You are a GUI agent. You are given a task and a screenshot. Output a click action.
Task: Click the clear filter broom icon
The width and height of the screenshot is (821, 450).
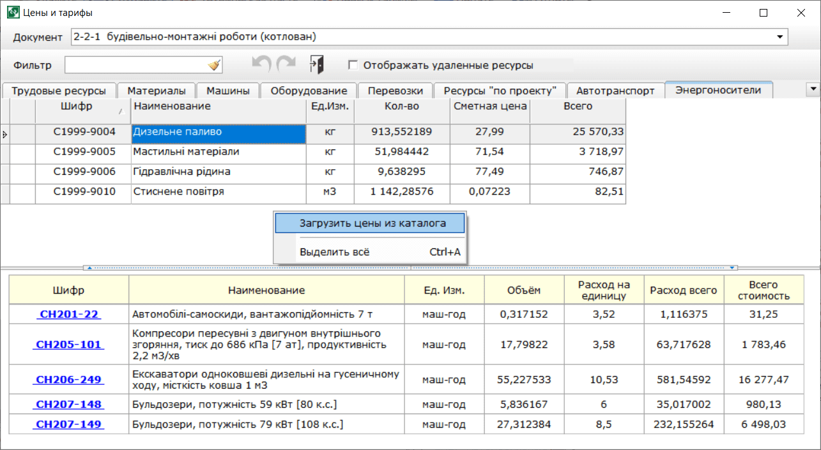(x=214, y=65)
